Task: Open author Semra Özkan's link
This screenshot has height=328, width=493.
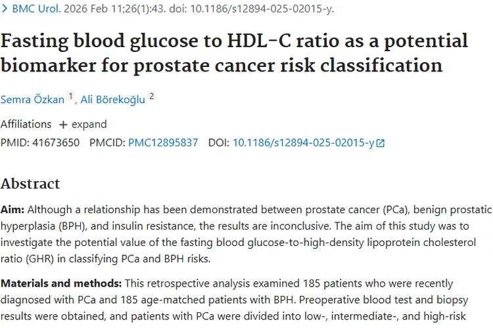Action: 32,98
